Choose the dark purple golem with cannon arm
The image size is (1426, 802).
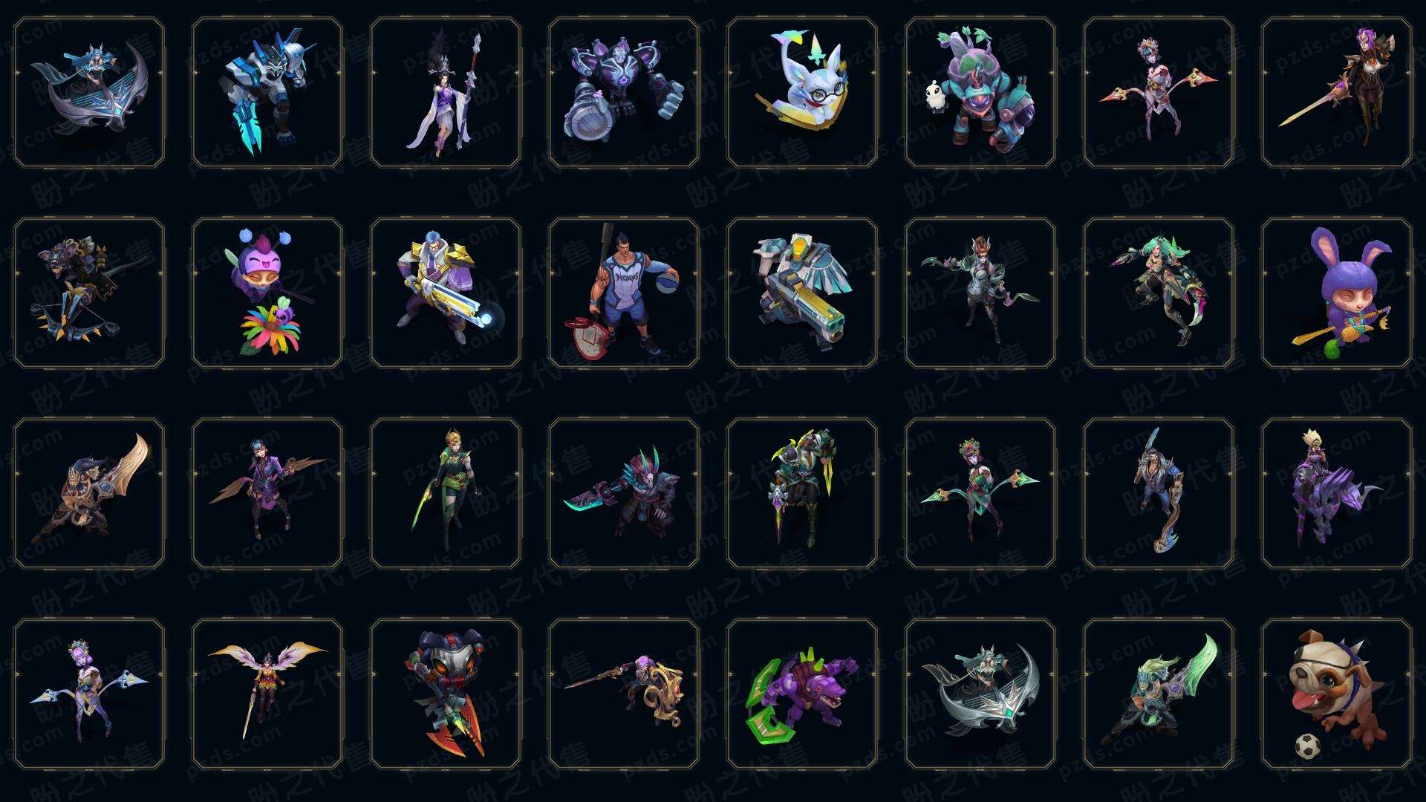point(624,92)
